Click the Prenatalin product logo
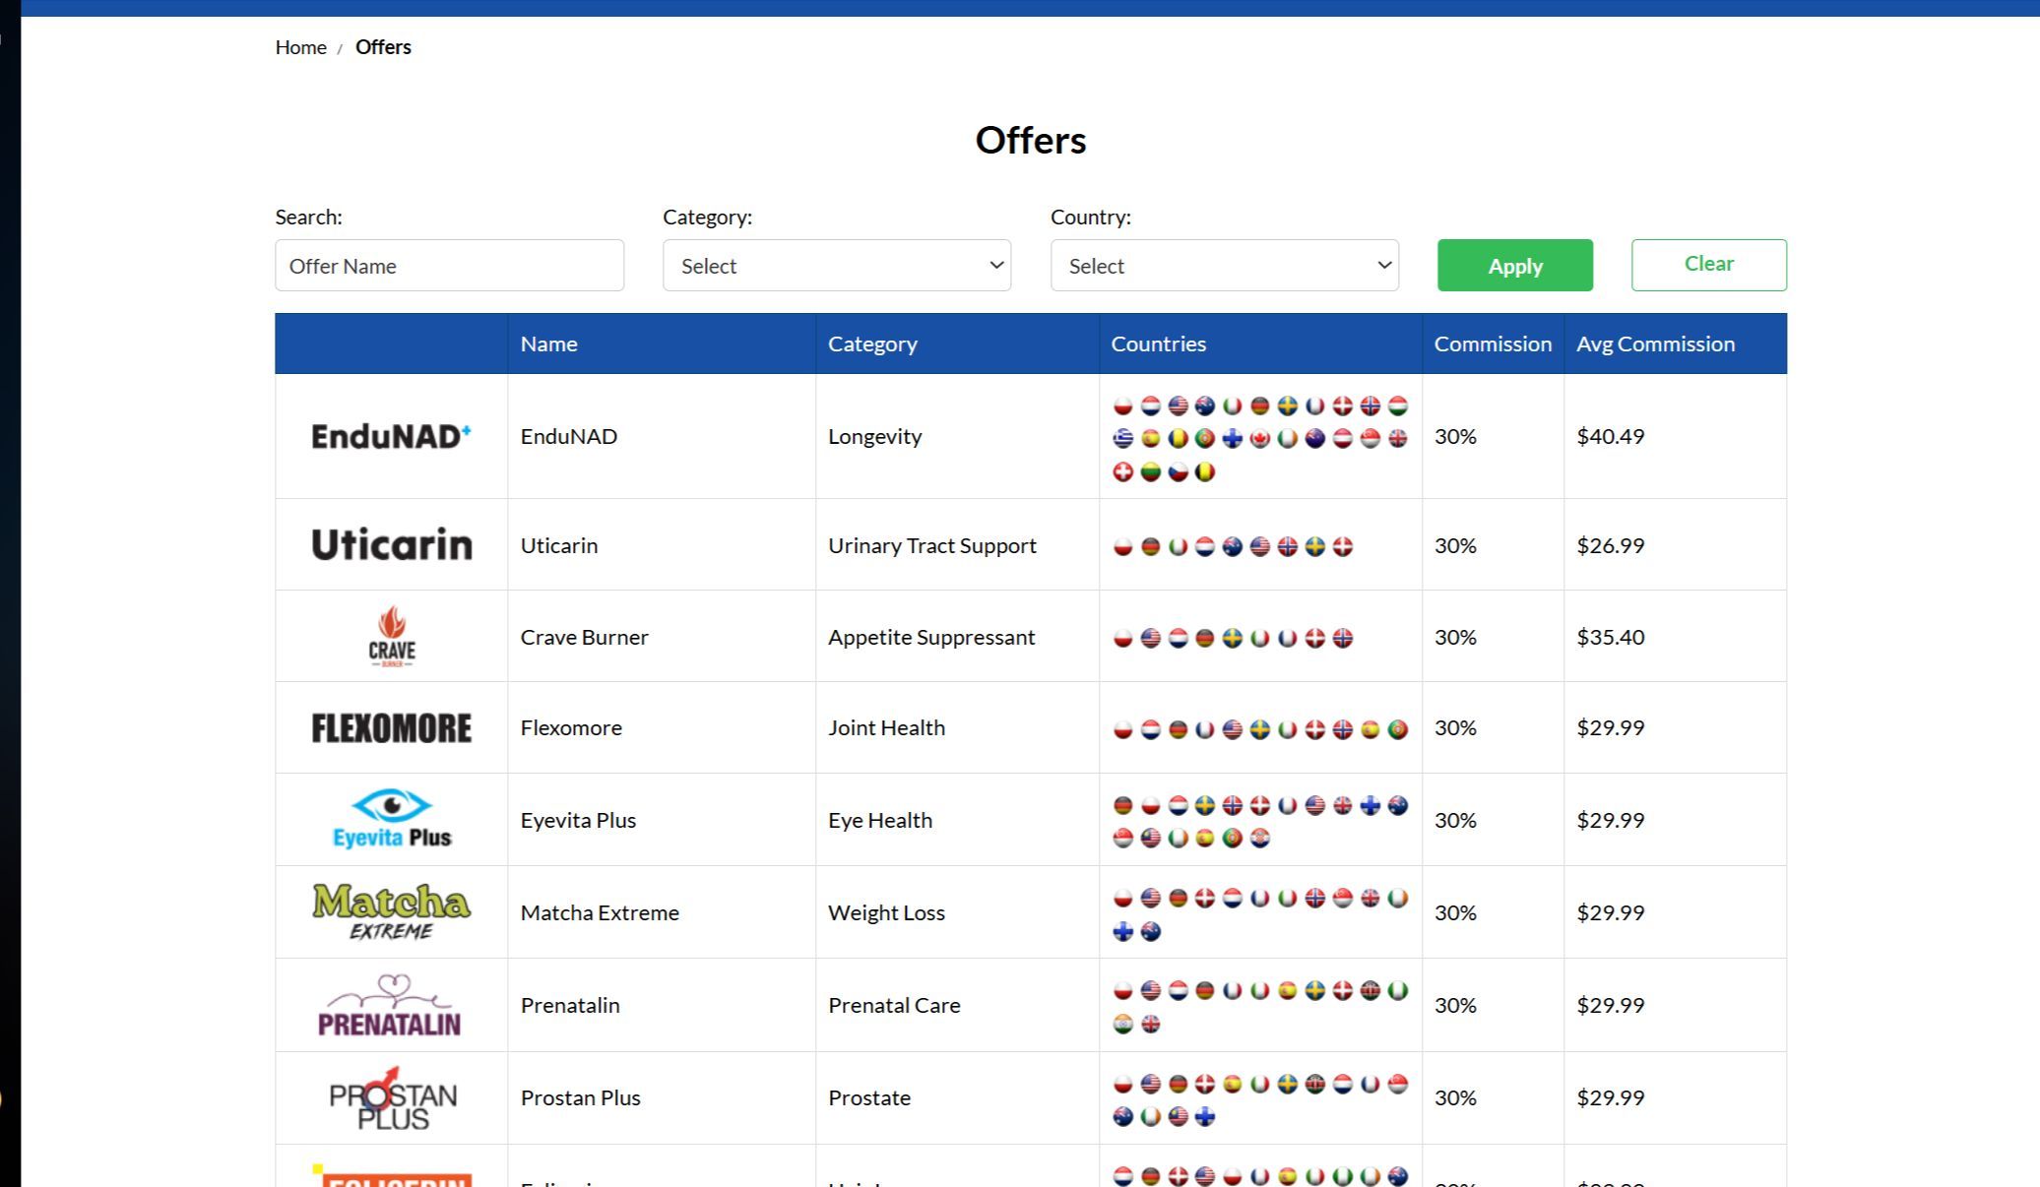The width and height of the screenshot is (2040, 1187). point(391,1005)
